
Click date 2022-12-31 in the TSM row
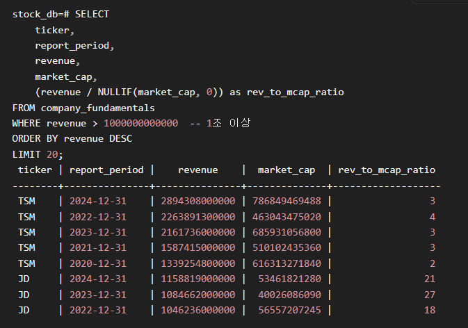click(x=98, y=217)
